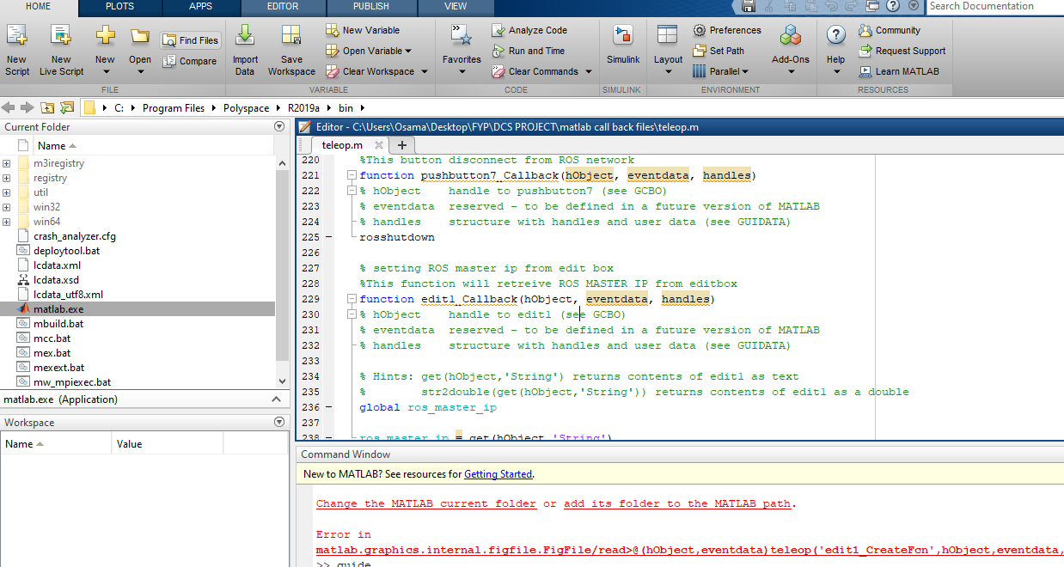Click Request Support

pos(902,51)
